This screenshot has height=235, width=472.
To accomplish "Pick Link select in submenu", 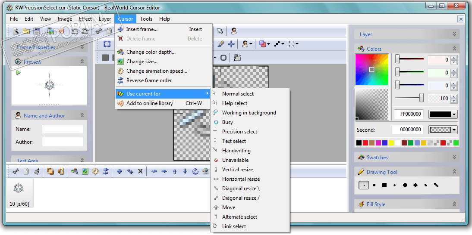I will point(250,226).
